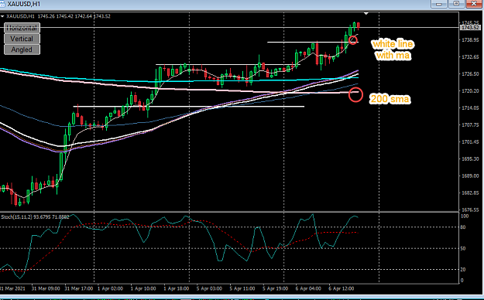Click time axis label 5 Apr 03:00
Image resolution: width=484 pixels, height=300 pixels.
(209, 289)
